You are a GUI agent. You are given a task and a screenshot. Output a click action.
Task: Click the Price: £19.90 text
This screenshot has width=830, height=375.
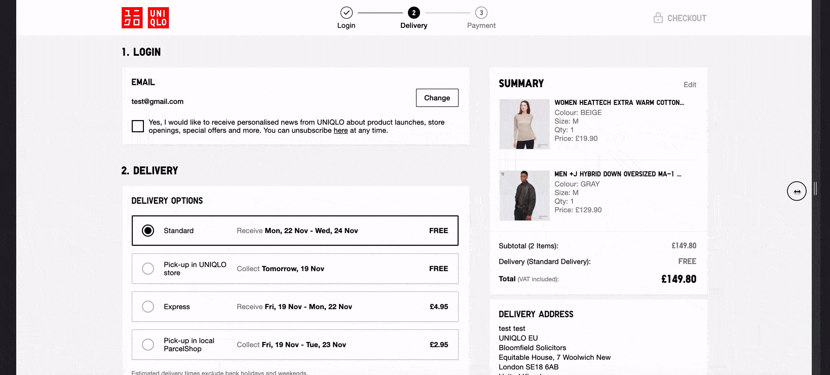click(x=576, y=138)
